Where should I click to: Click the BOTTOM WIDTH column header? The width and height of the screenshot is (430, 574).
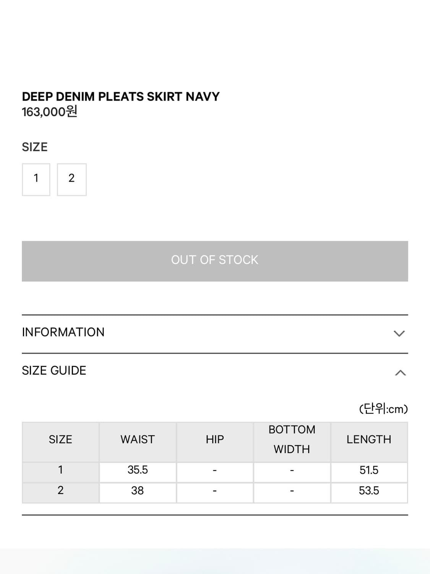click(x=292, y=440)
